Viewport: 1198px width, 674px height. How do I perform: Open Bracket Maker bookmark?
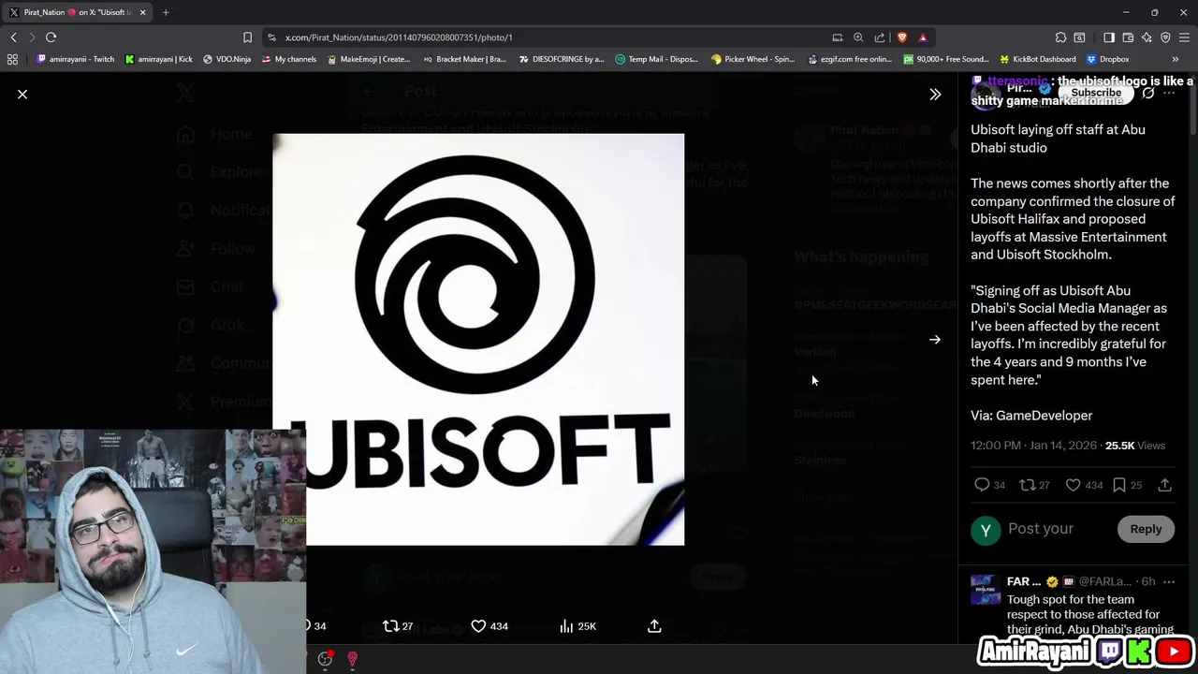pyautogui.click(x=464, y=59)
